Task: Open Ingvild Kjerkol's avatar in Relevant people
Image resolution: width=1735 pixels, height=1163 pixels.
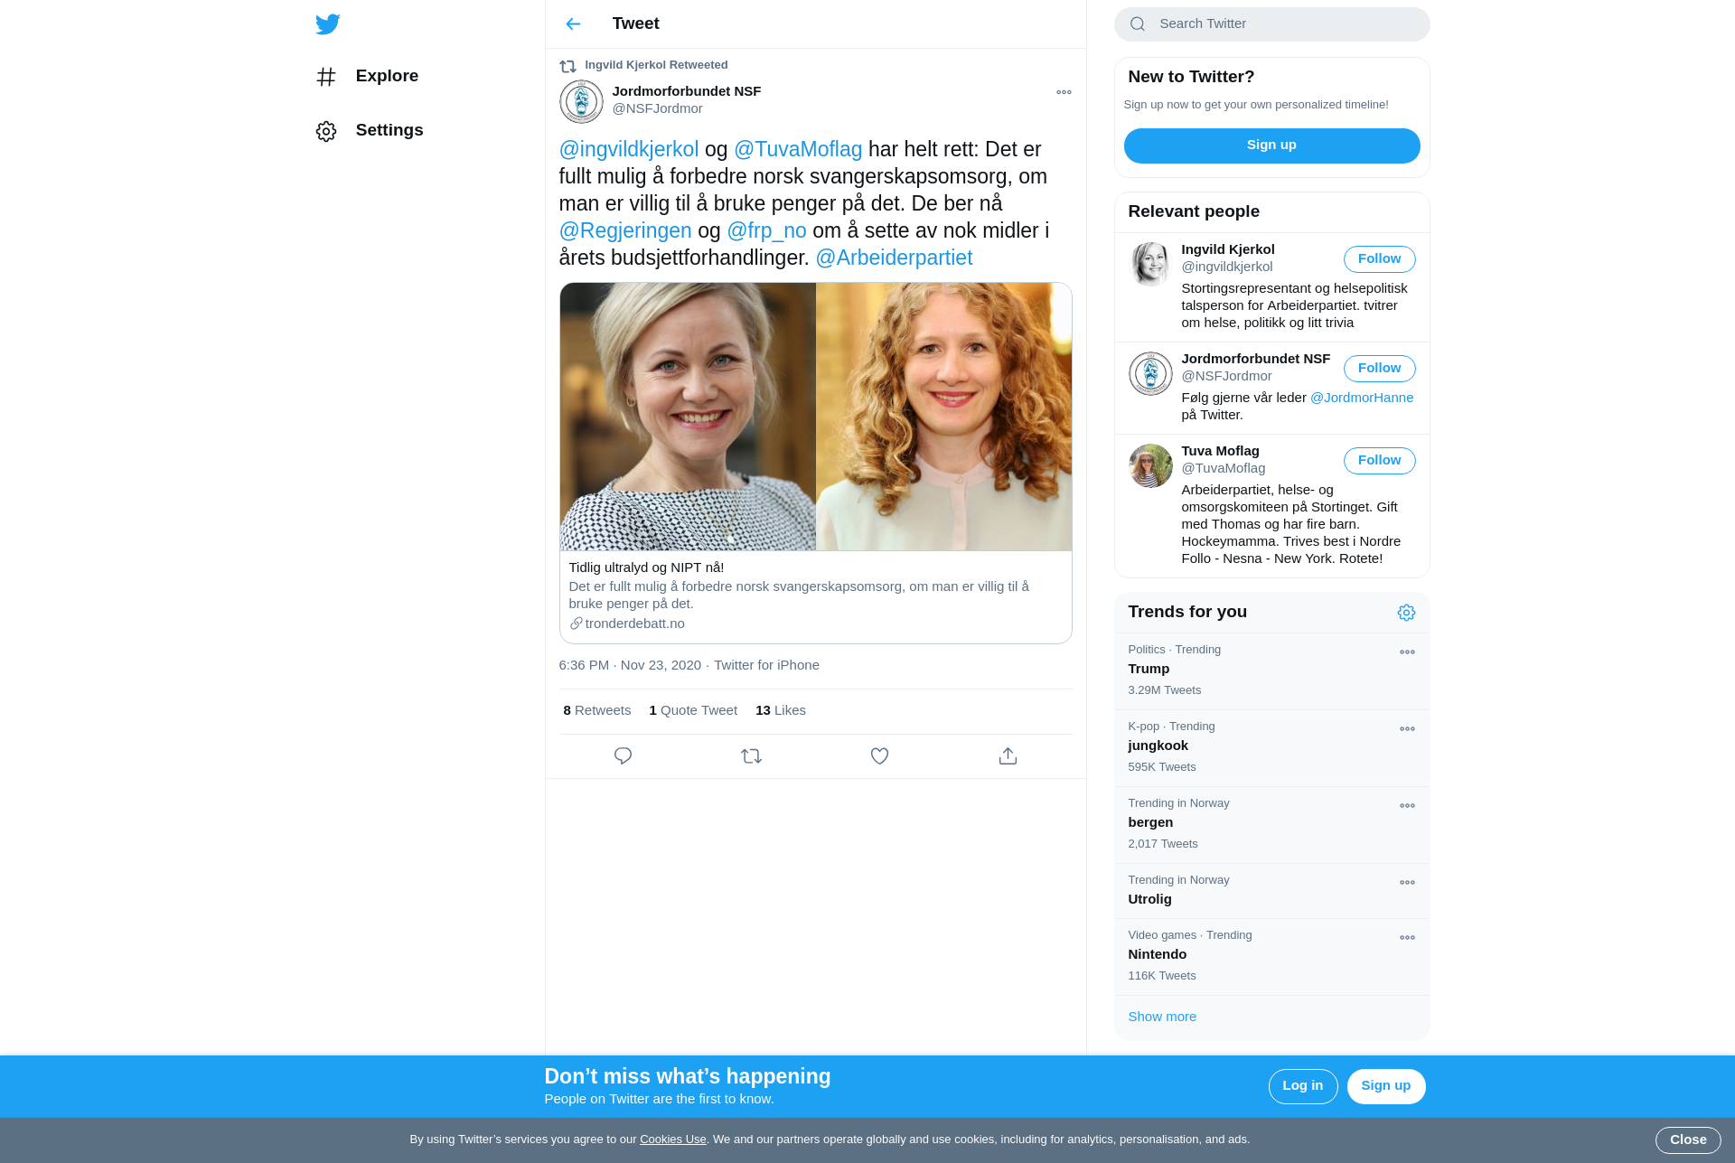Action: click(1150, 264)
